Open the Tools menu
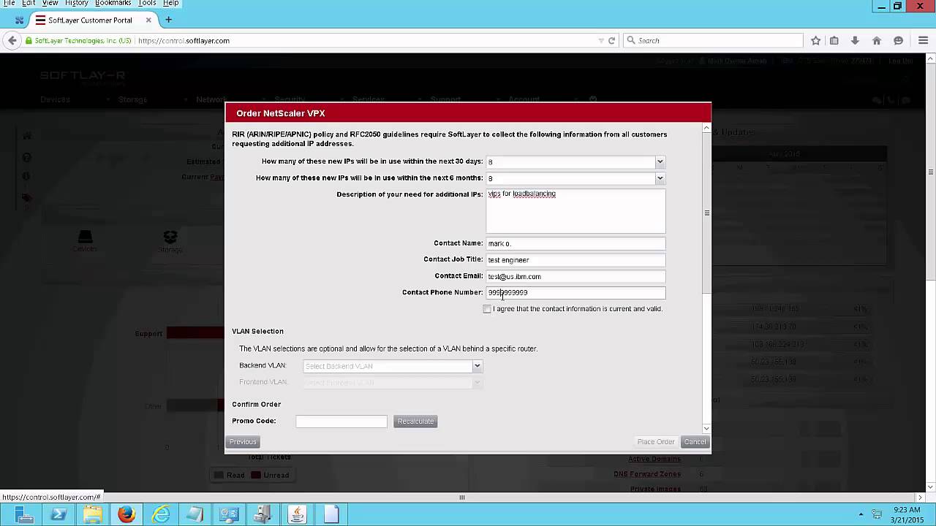Viewport: 936px width, 526px height. coord(147,3)
